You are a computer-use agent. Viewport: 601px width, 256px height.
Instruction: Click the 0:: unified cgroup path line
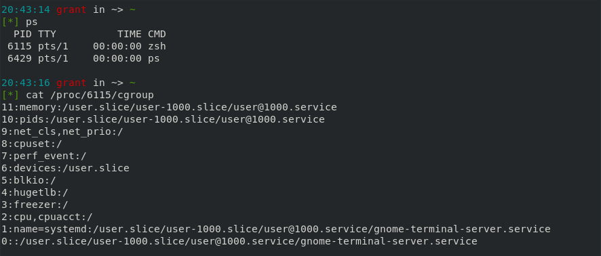click(x=239, y=242)
